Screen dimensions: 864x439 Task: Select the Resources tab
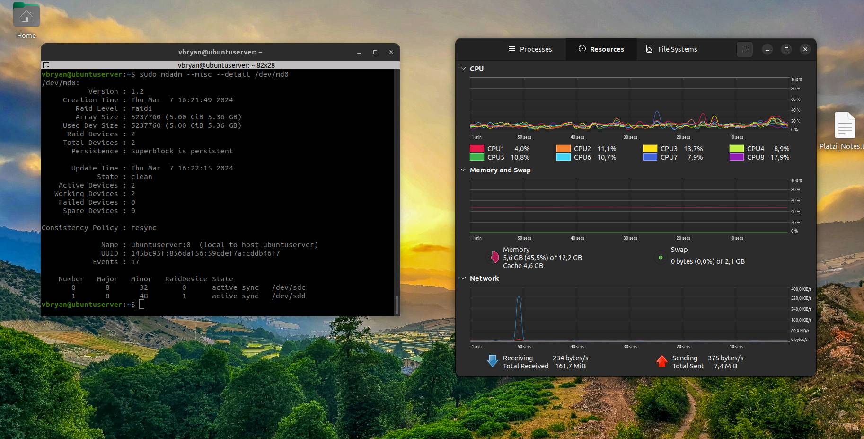click(x=601, y=49)
